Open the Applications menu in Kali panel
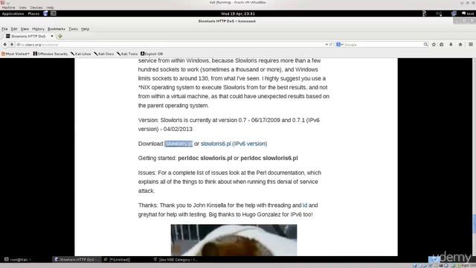This screenshot has width=476, height=268. (13, 13)
